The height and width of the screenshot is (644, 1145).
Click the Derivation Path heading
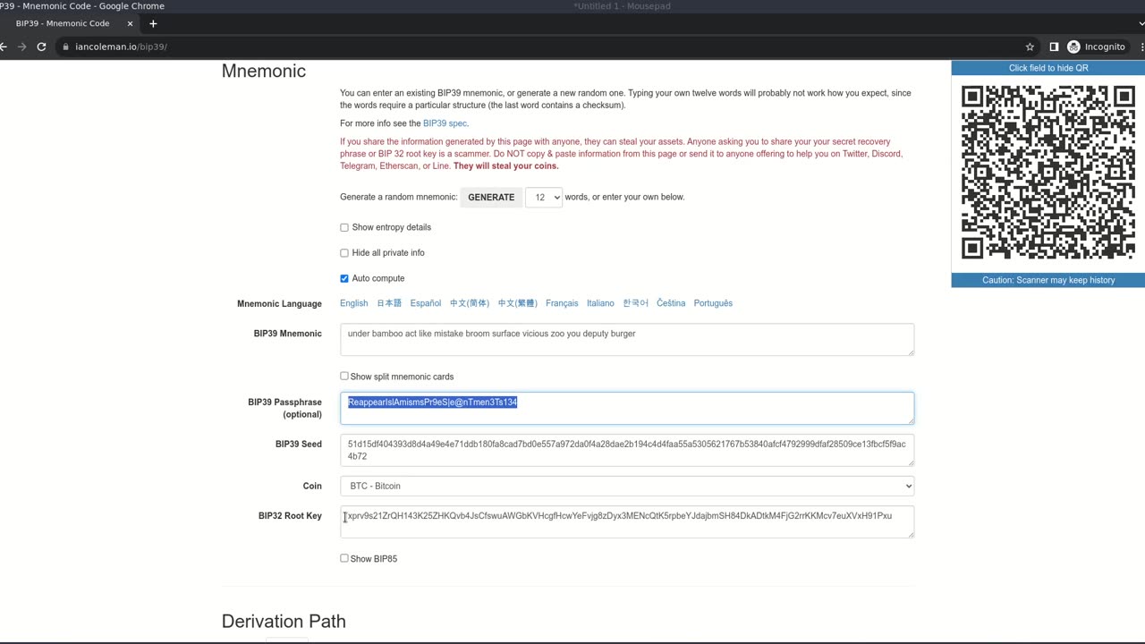click(284, 621)
